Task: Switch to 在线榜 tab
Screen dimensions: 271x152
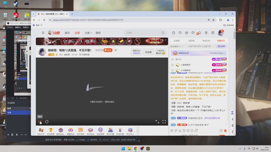Action: tap(176, 41)
